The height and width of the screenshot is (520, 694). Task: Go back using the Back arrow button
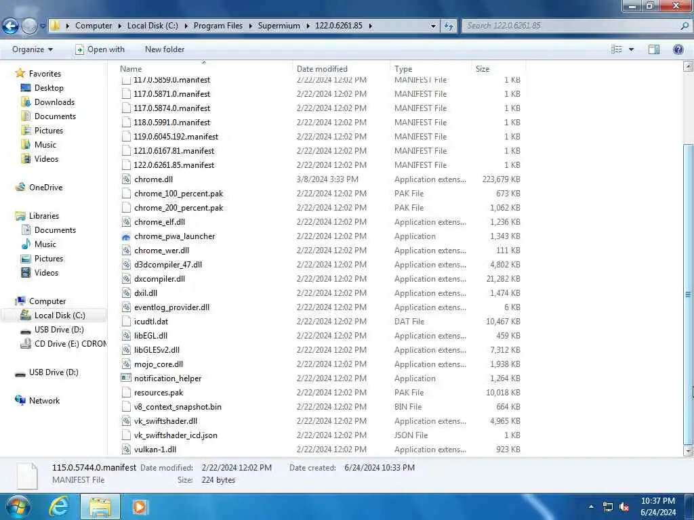[x=10, y=26]
